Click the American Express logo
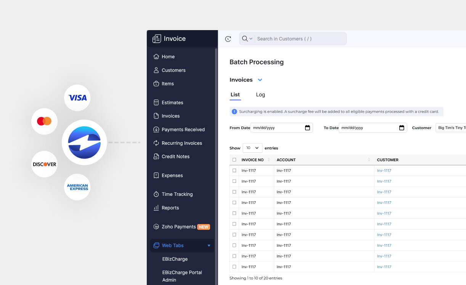The image size is (466, 285). [77, 187]
